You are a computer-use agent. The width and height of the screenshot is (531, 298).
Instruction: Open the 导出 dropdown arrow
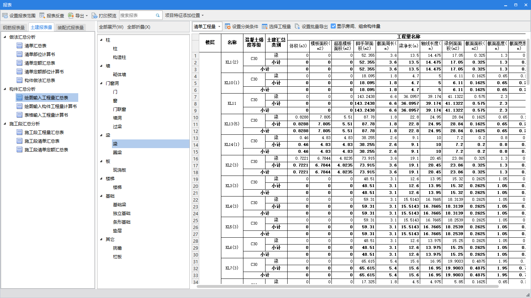pos(87,16)
